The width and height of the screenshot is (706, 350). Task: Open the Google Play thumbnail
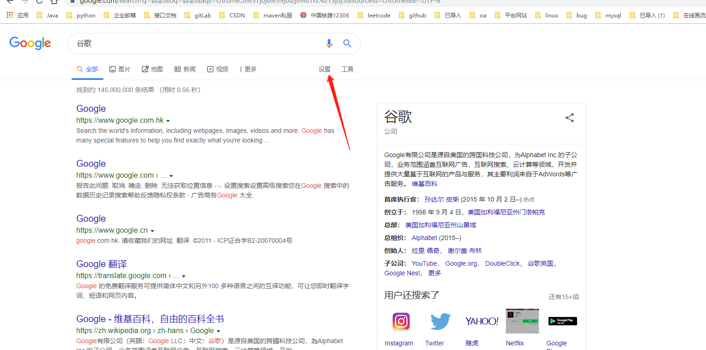coord(562,321)
